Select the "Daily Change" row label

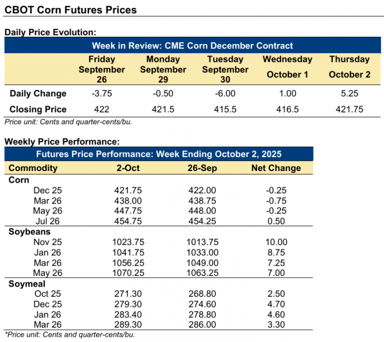pos(38,94)
